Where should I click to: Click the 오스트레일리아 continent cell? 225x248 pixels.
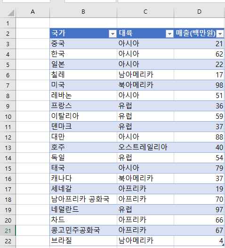tap(145, 148)
